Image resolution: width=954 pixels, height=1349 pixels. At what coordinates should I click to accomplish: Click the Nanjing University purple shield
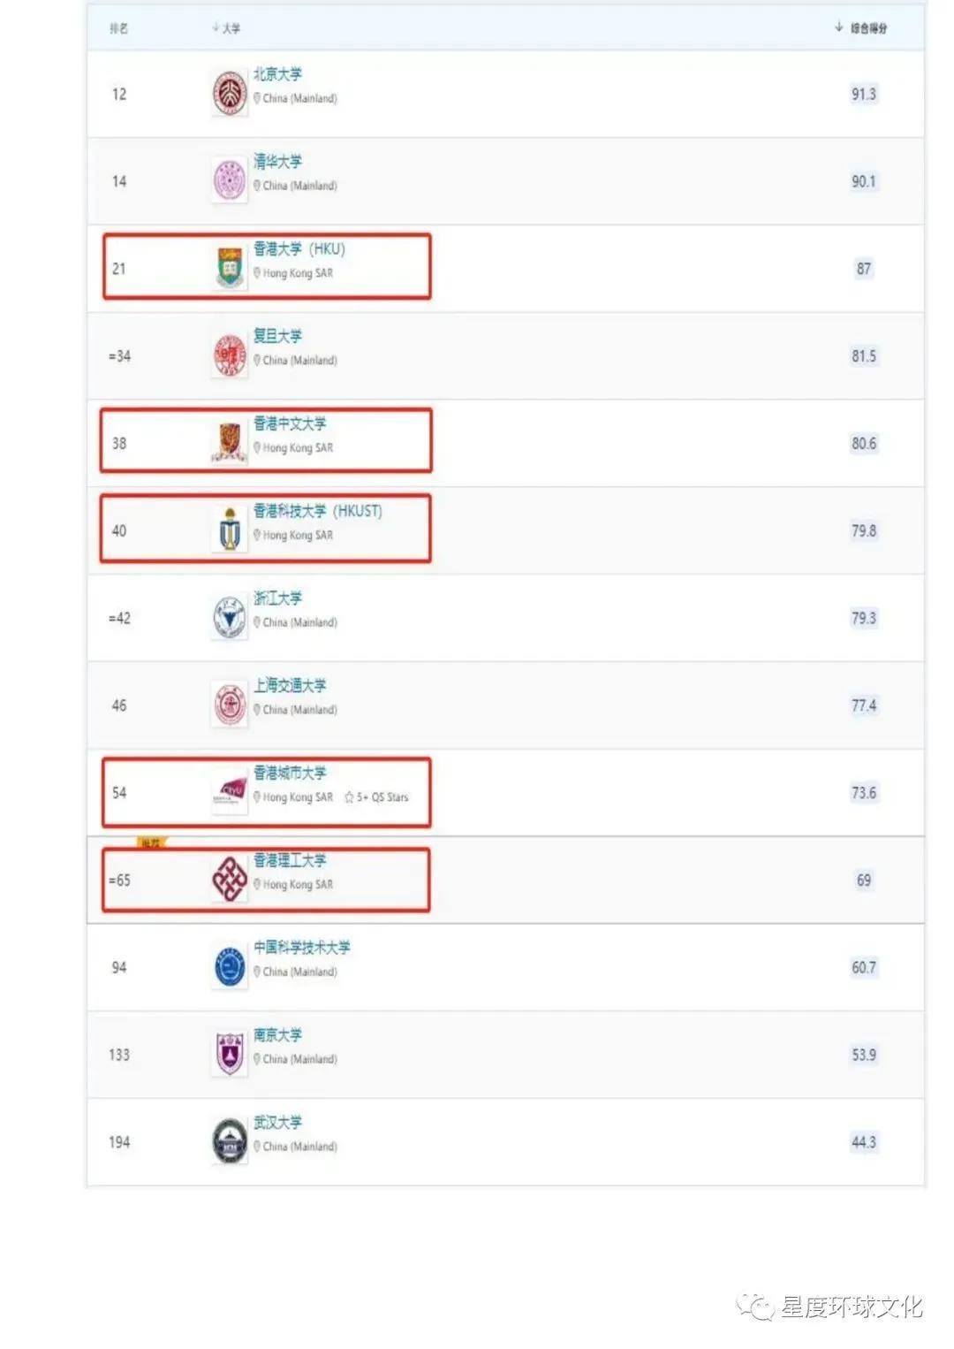[230, 1054]
